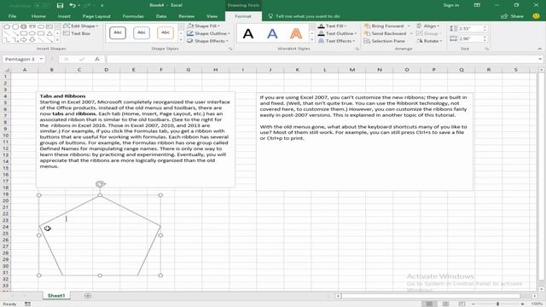Image resolution: width=546 pixels, height=307 pixels.
Task: Click the Share button
Action: (512, 16)
